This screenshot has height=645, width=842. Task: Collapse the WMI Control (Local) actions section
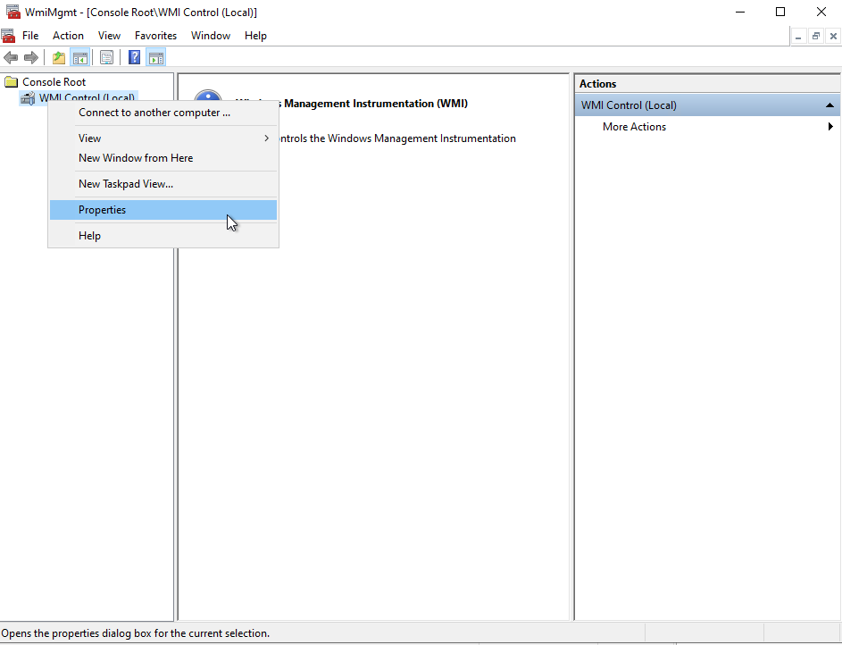(x=829, y=105)
